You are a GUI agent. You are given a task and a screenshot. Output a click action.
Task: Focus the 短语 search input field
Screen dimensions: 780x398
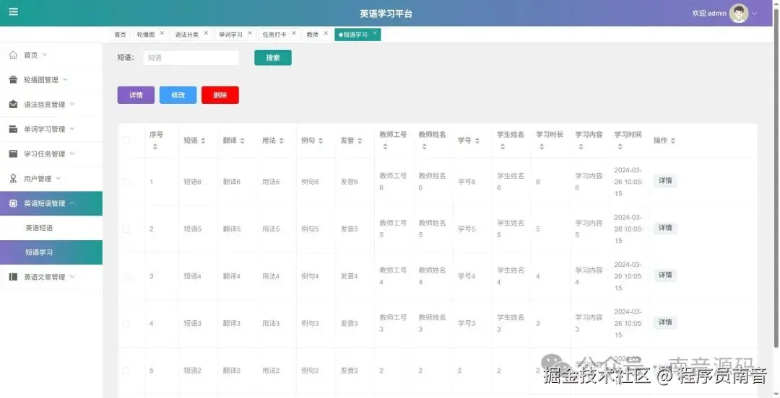(x=191, y=58)
